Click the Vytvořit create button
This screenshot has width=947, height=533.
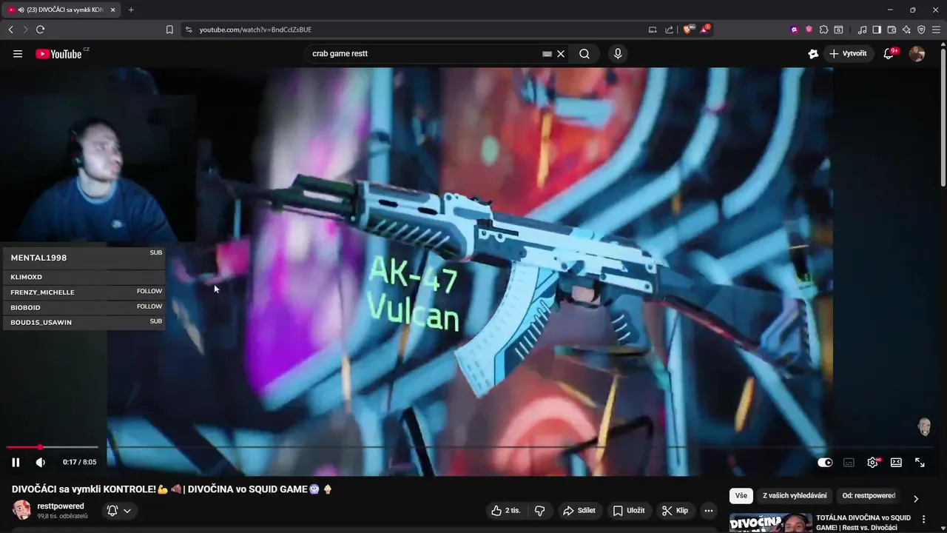coord(849,53)
